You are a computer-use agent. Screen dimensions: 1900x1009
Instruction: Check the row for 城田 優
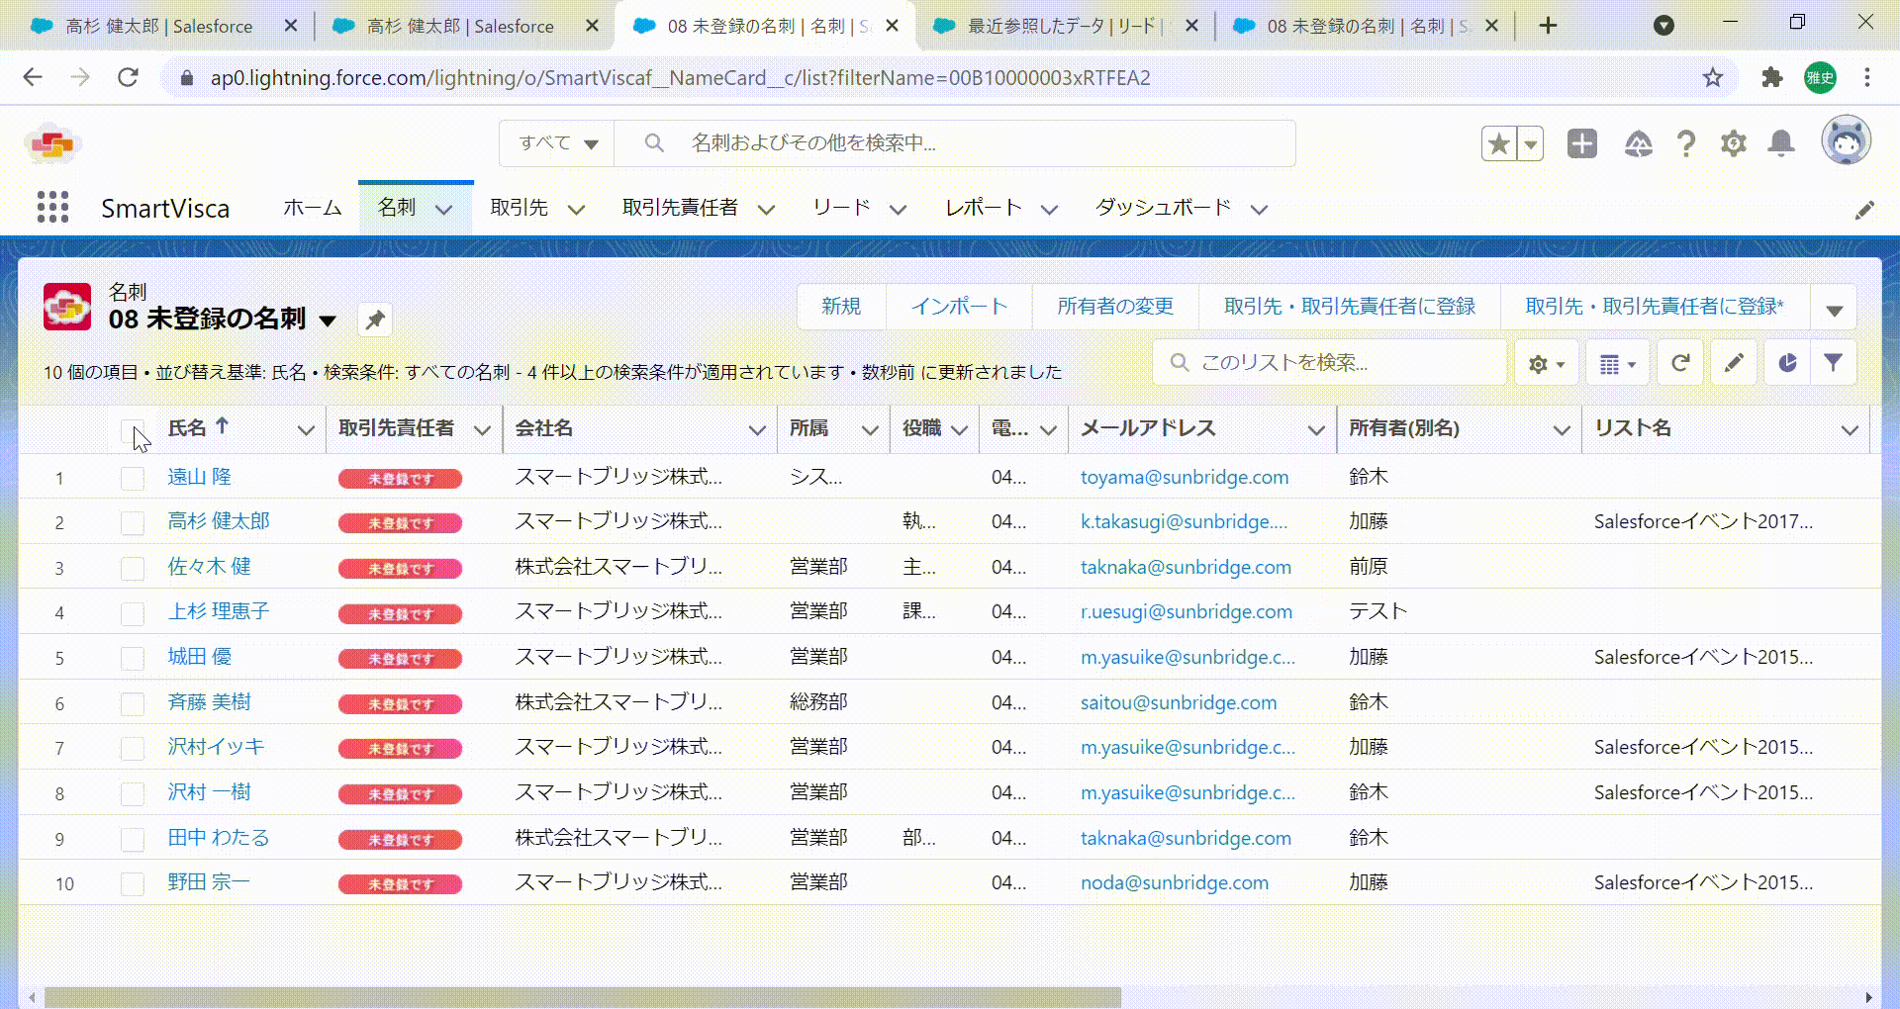click(x=132, y=659)
